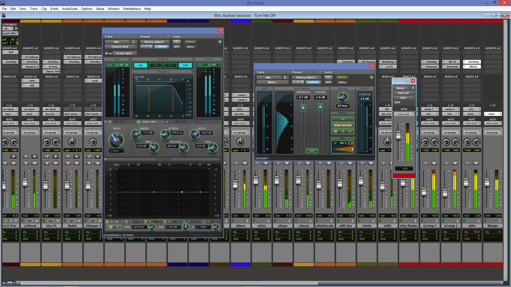
Task: Click the Track menu in Pro Tools
Action: pos(33,9)
